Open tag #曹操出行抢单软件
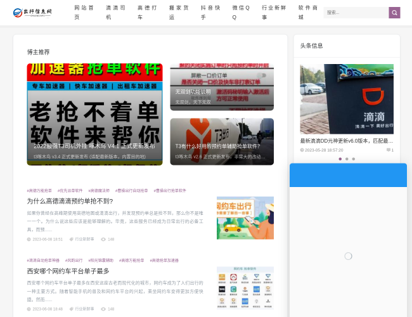This screenshot has width=412, height=317. pyautogui.click(x=170, y=191)
